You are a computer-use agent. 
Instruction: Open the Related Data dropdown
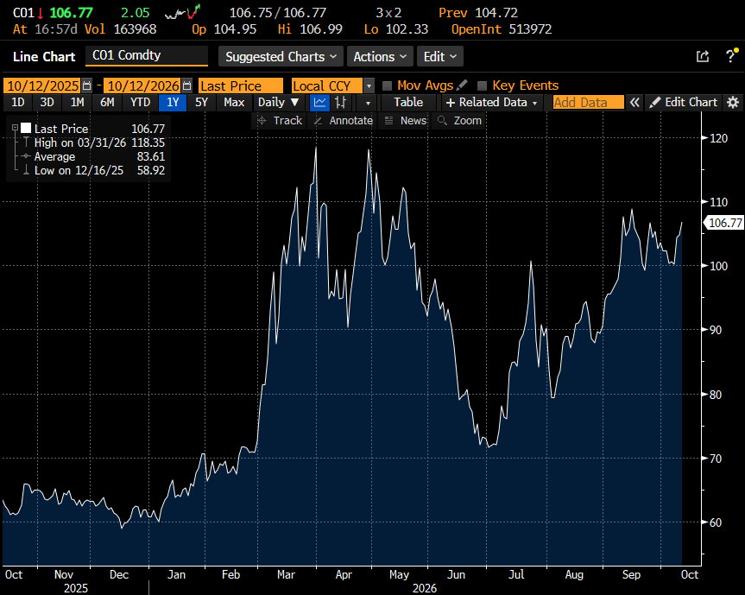[491, 102]
